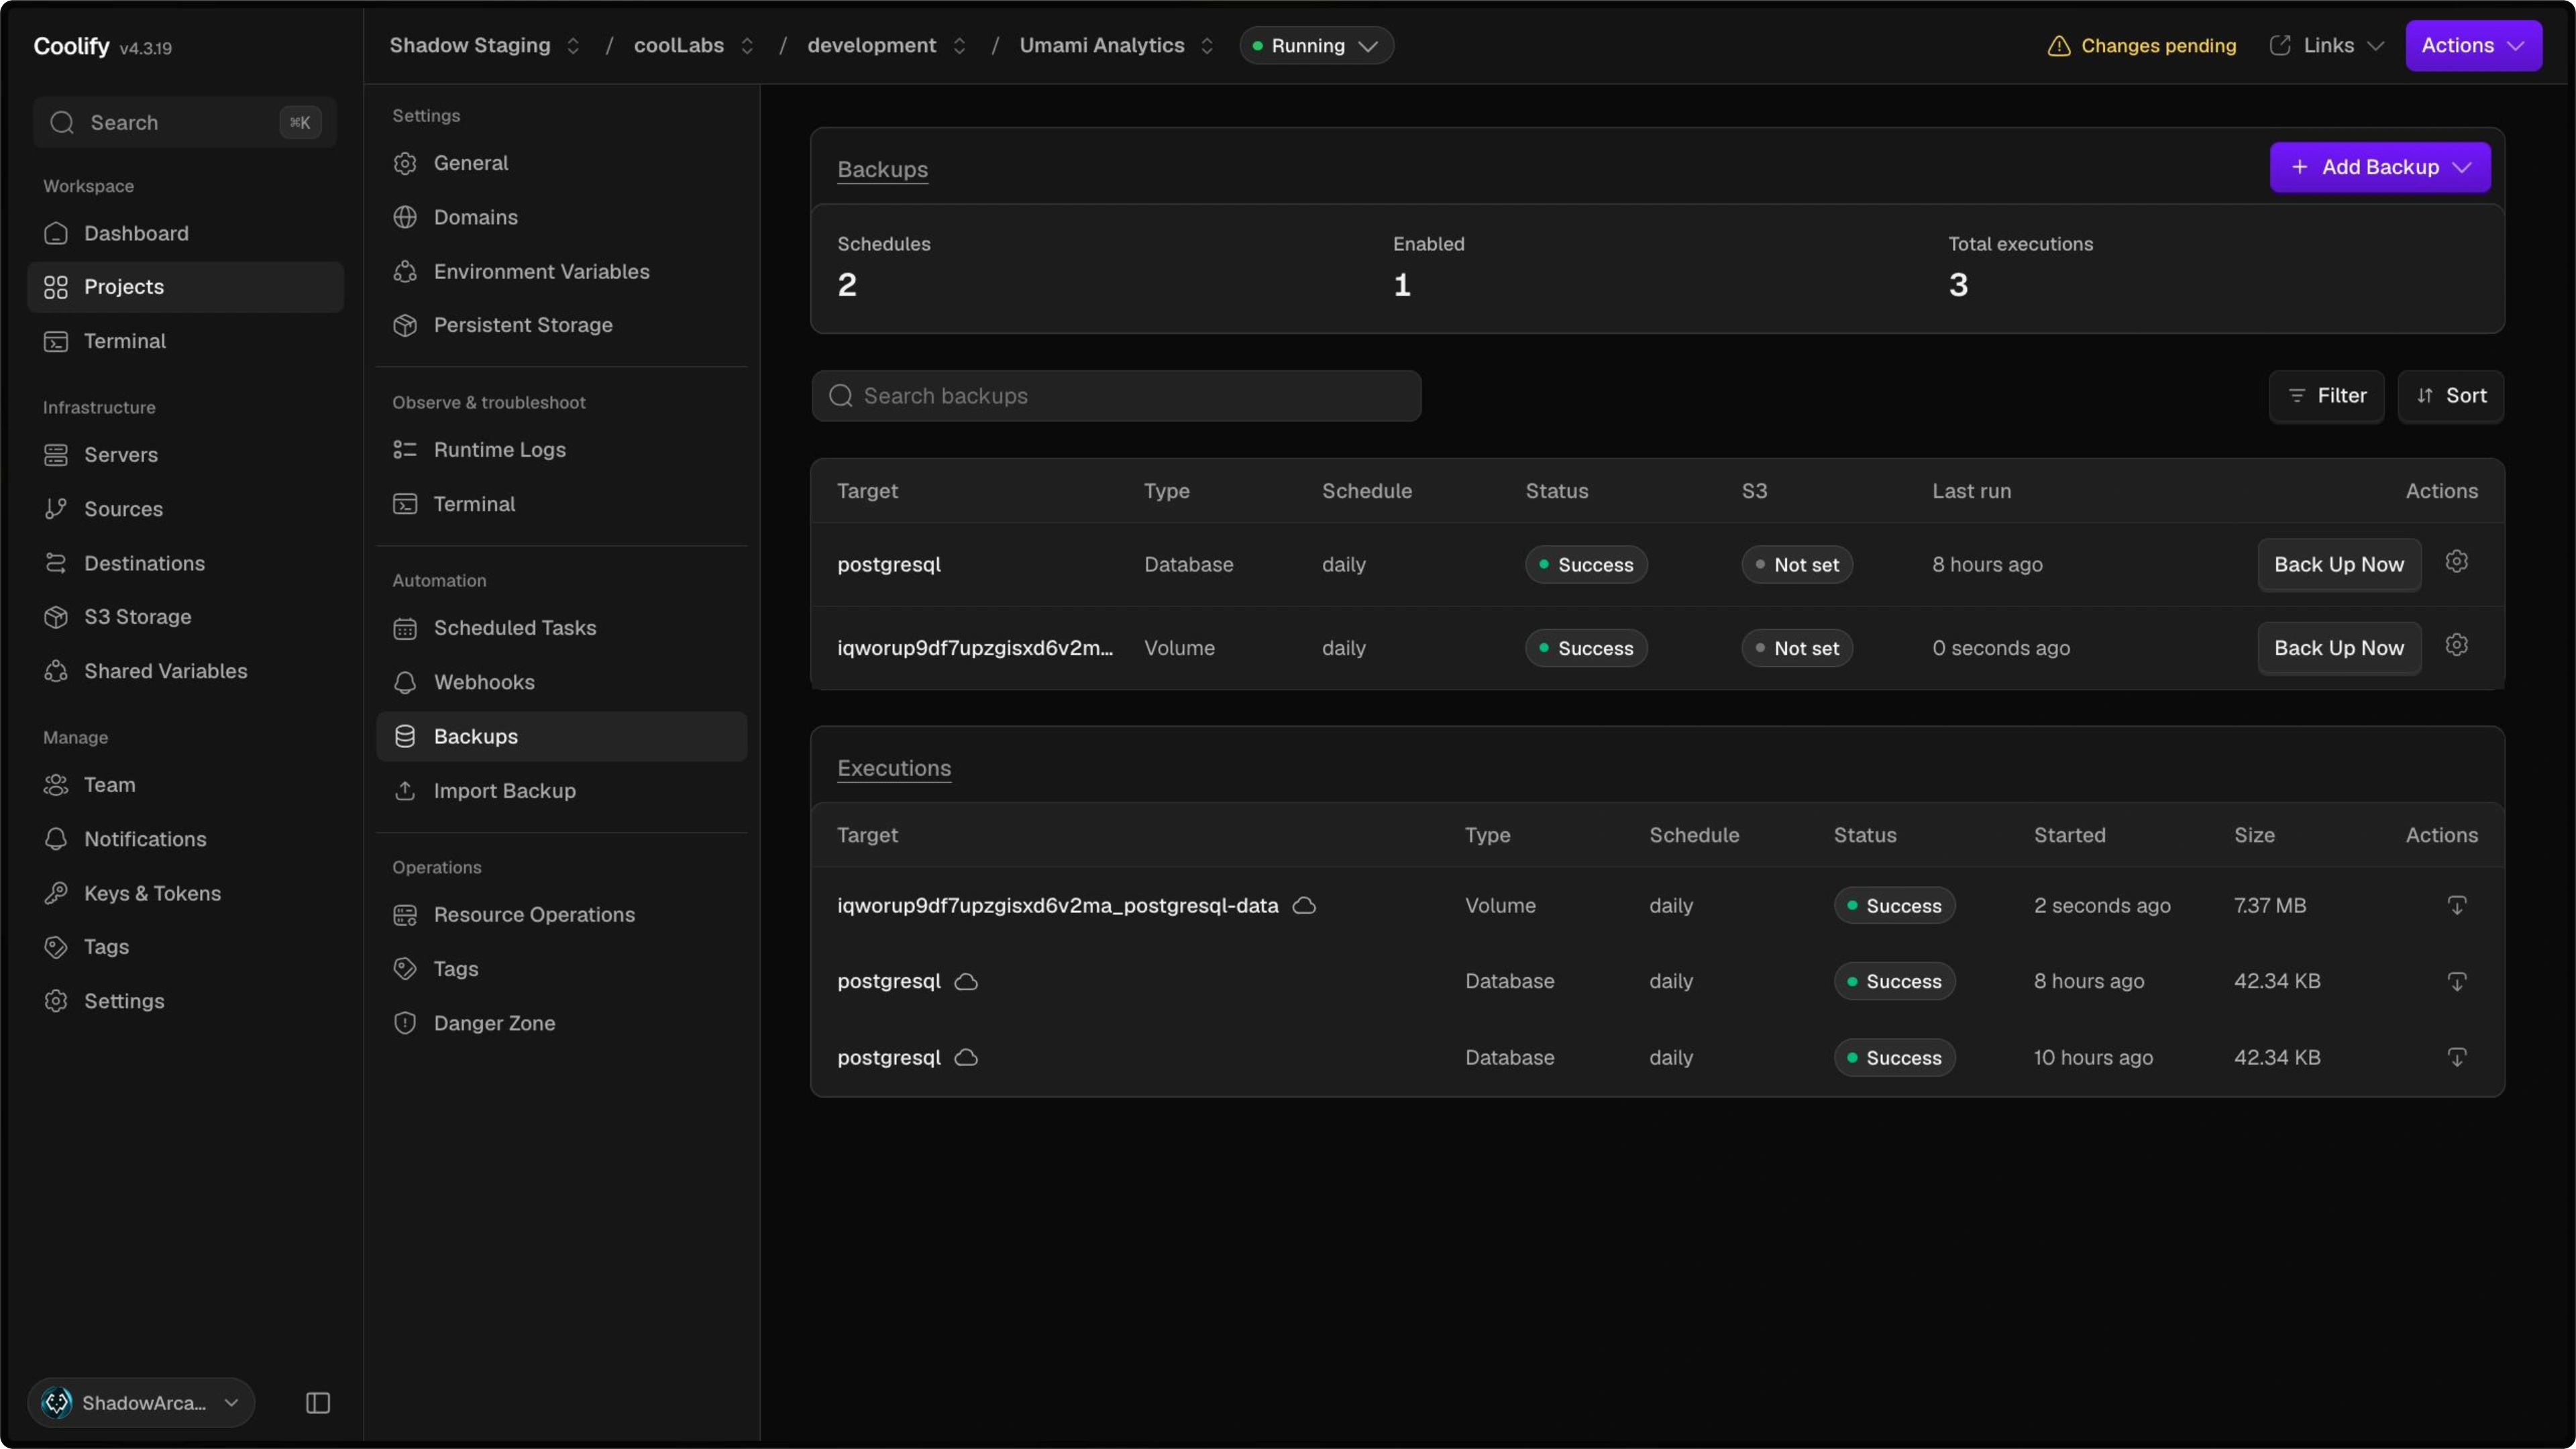
Task: Click the Servers icon in sidebar
Action: click(x=56, y=455)
